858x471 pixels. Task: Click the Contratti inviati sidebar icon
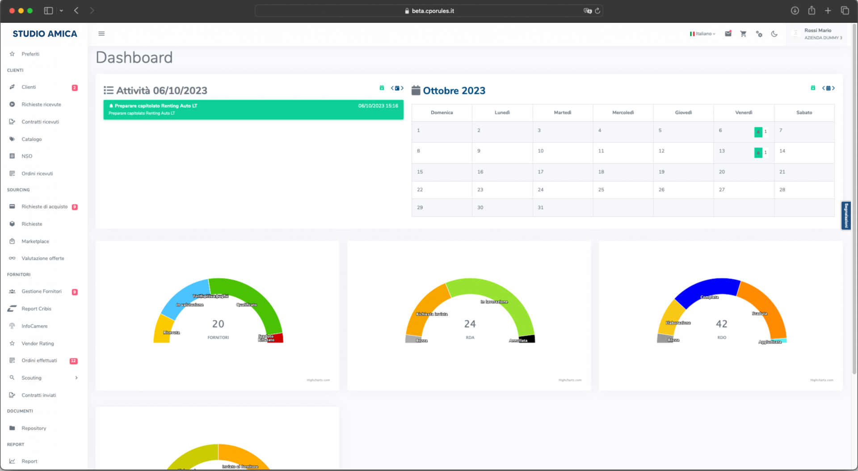(x=12, y=396)
